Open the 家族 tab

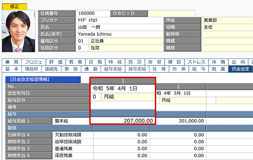(71, 69)
